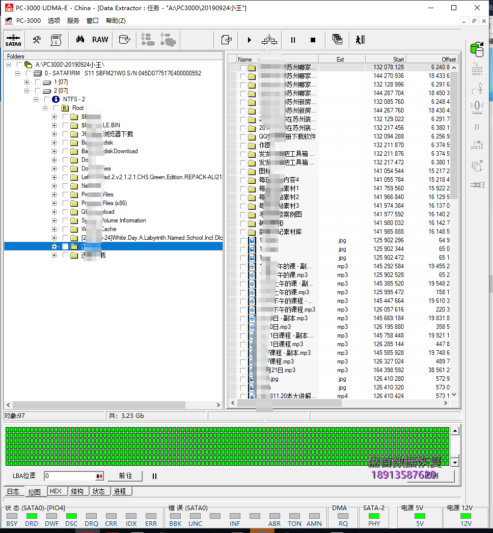Switch to the 日志 tab

[14, 491]
